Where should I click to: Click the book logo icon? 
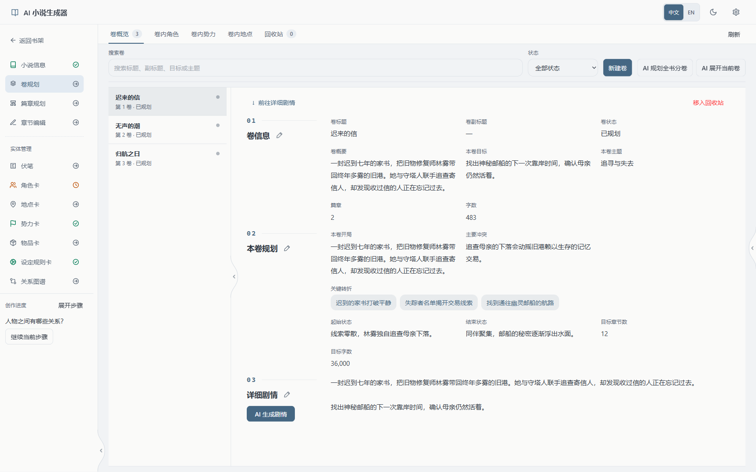[15, 13]
